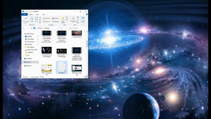Viewport: 211px width, 119px height.
Task: Click This PC in the address breadcrumb
Action: tap(40, 28)
